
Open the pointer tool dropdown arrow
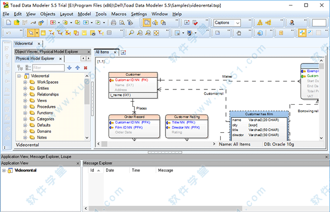point(37,33)
